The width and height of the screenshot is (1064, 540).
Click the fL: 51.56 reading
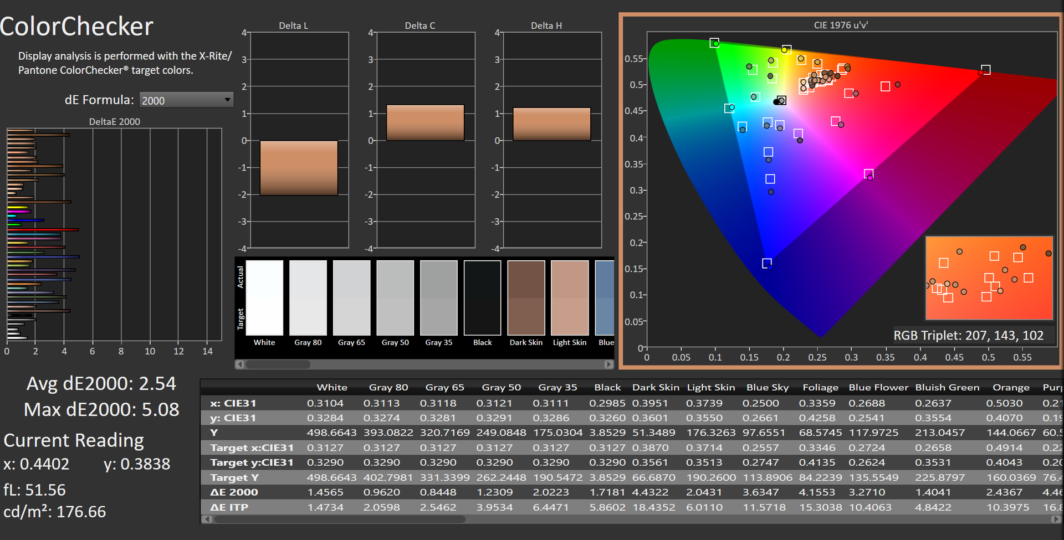point(34,490)
